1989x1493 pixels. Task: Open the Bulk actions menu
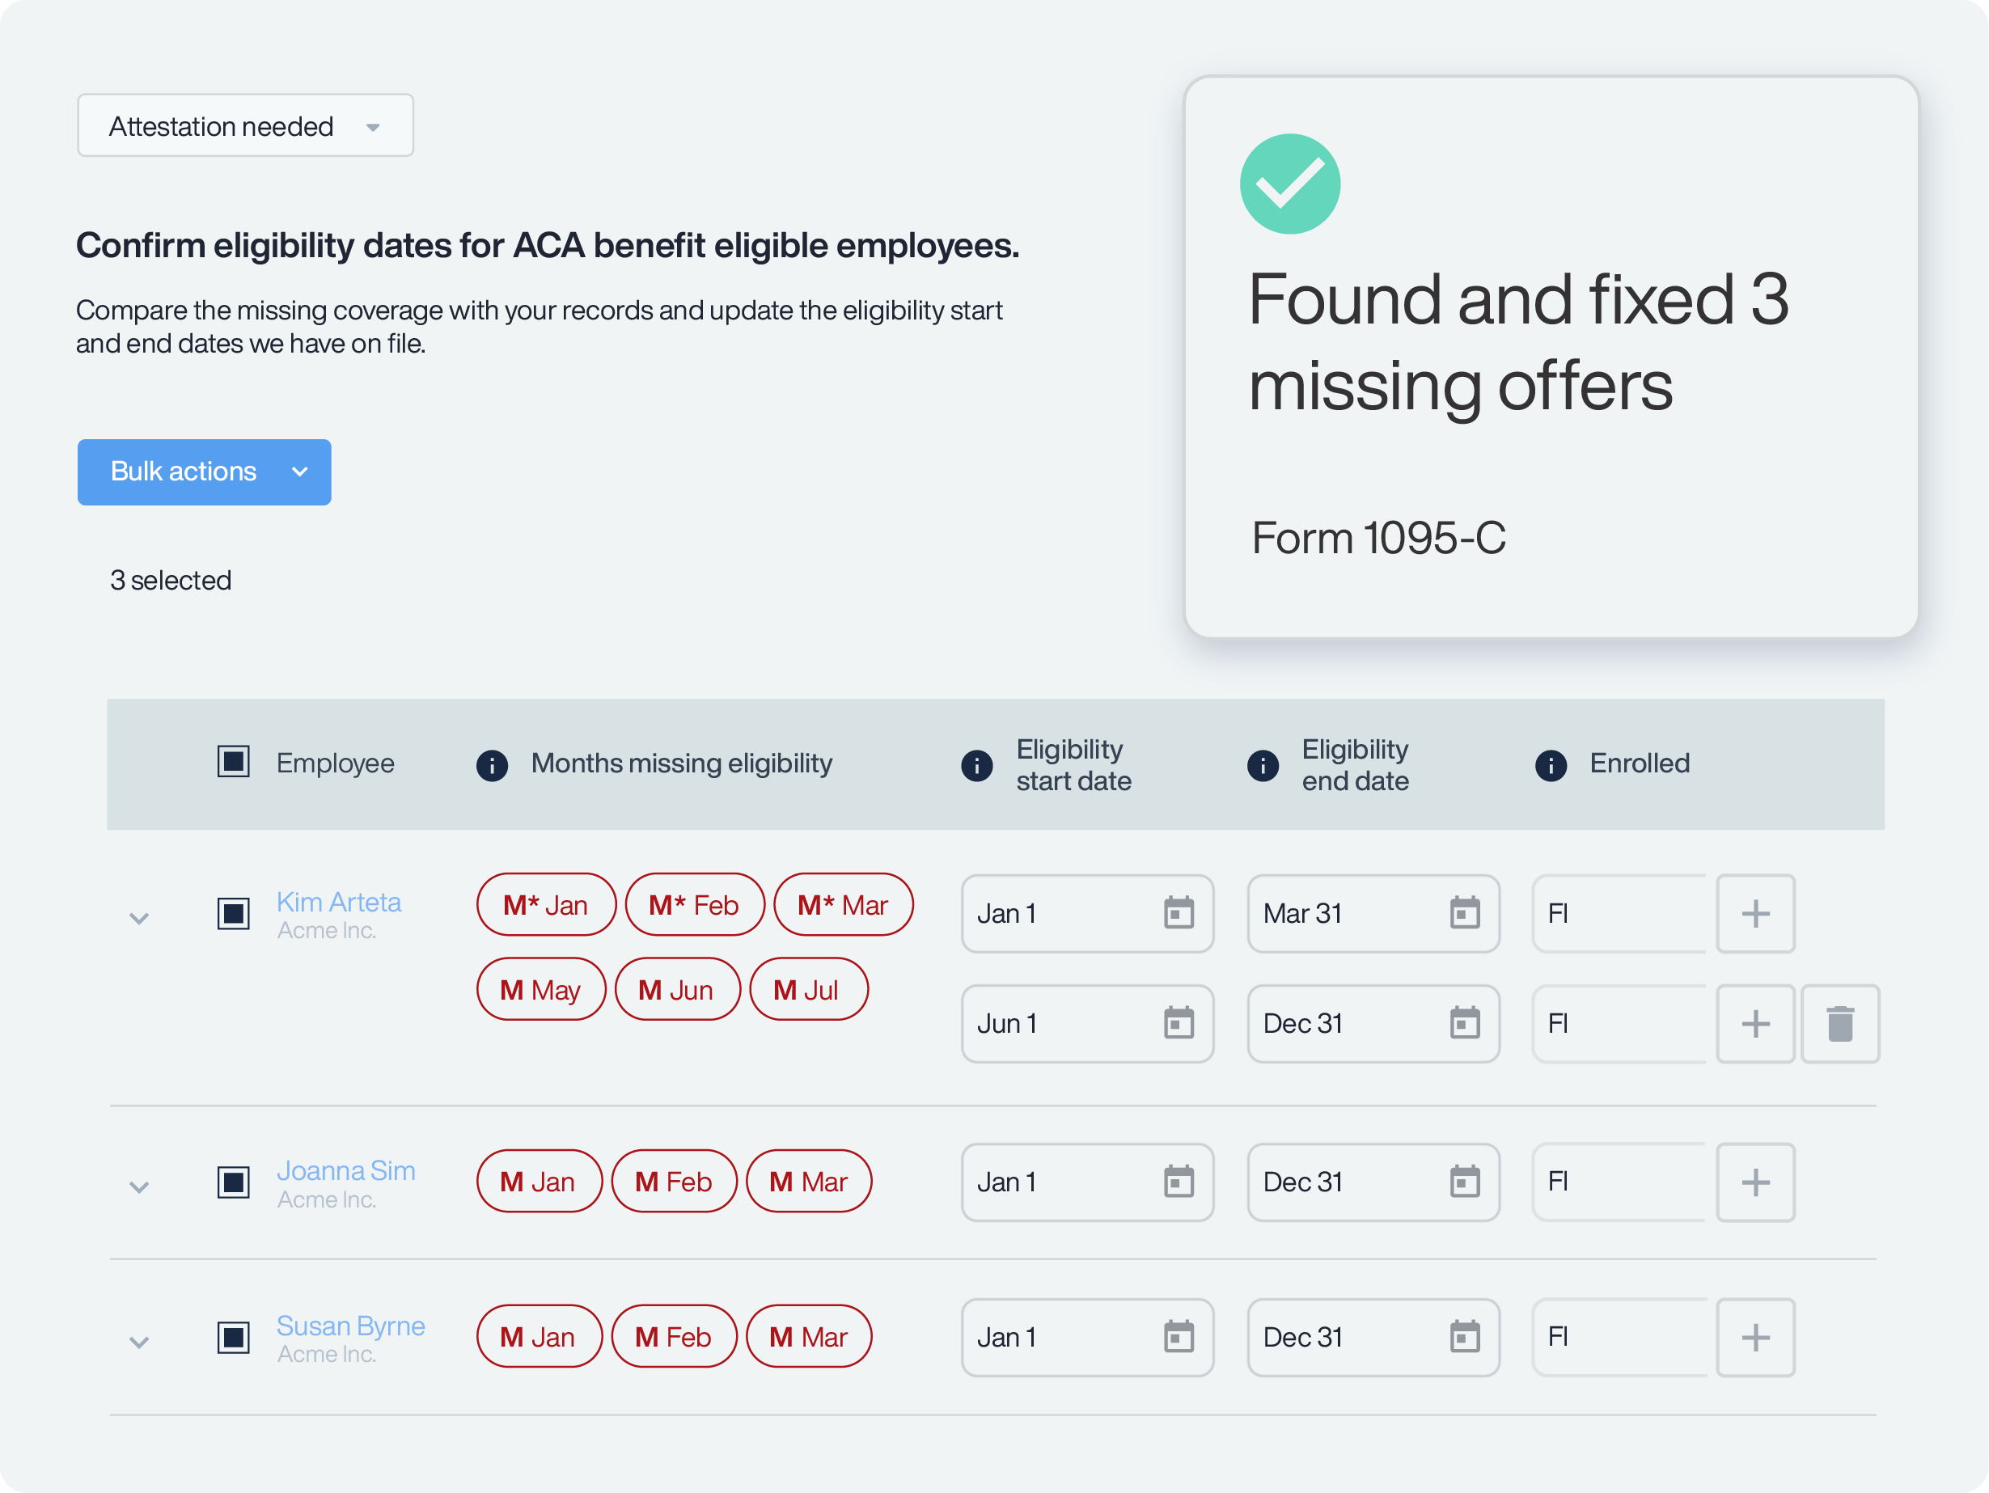(203, 472)
